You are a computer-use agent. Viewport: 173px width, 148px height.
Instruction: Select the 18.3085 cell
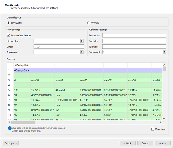(157, 105)
